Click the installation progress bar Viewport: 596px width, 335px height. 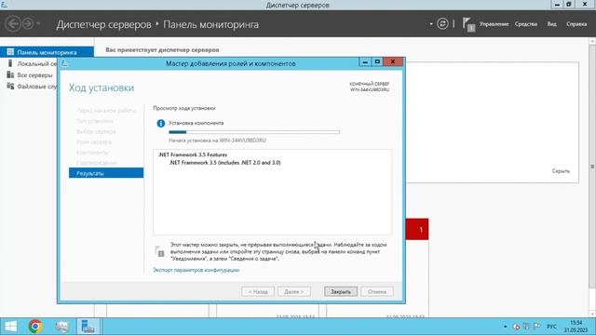coord(254,132)
